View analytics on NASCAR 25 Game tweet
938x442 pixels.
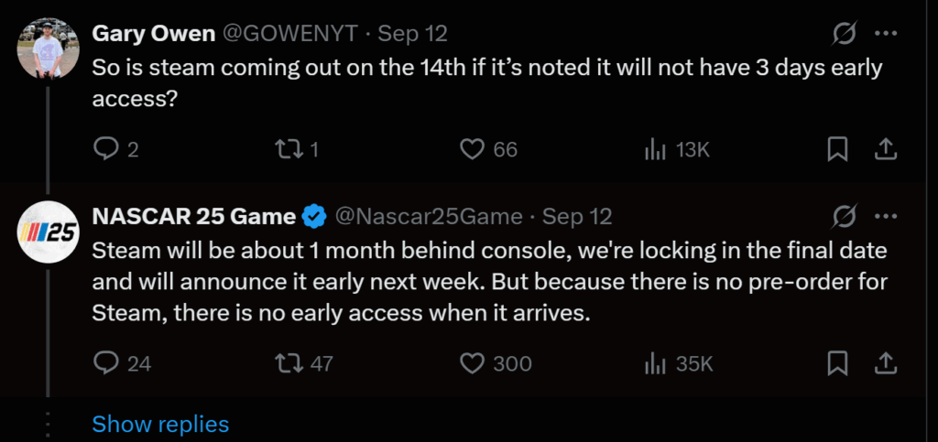(655, 363)
